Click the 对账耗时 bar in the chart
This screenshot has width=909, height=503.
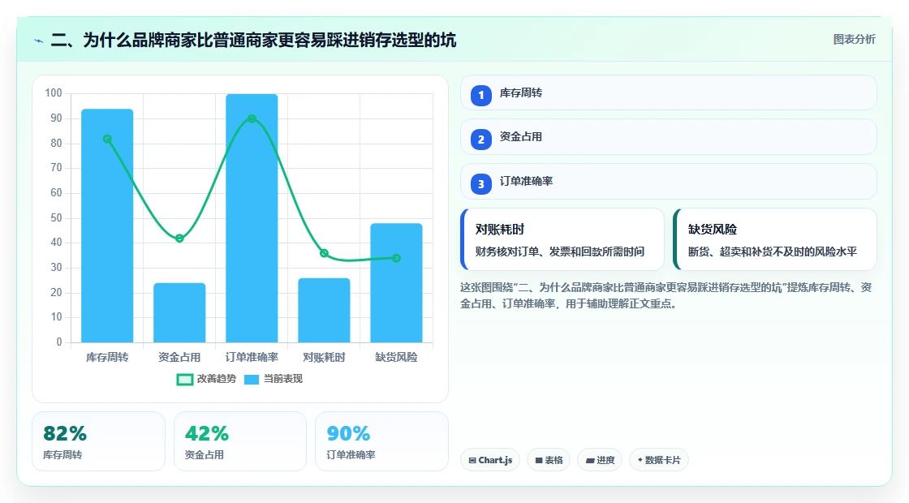[x=324, y=310]
